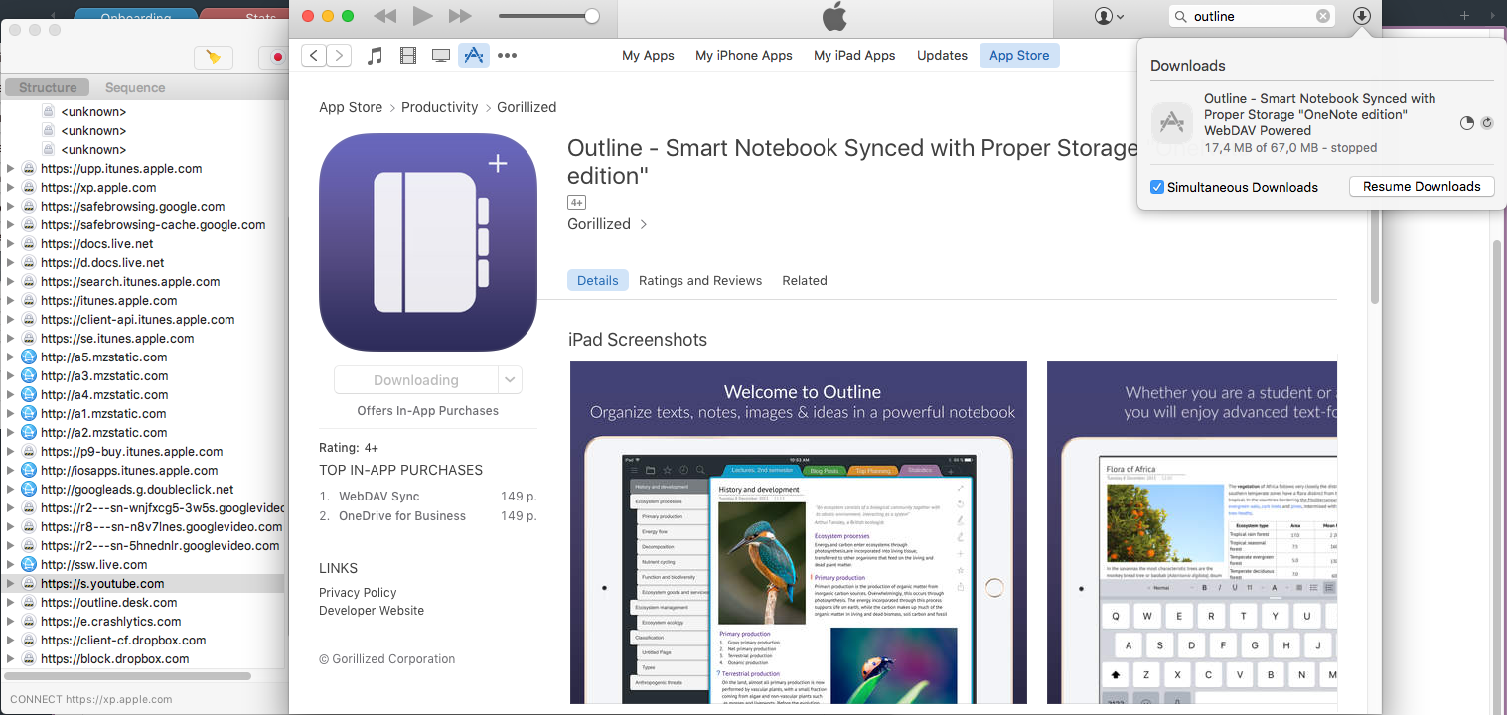Select the App Store tab
1507x715 pixels.
pos(1019,56)
